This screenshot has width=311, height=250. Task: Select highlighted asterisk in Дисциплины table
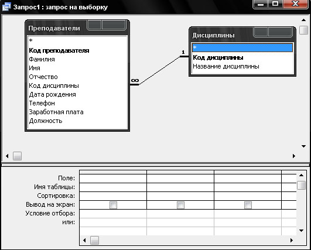tap(242, 48)
